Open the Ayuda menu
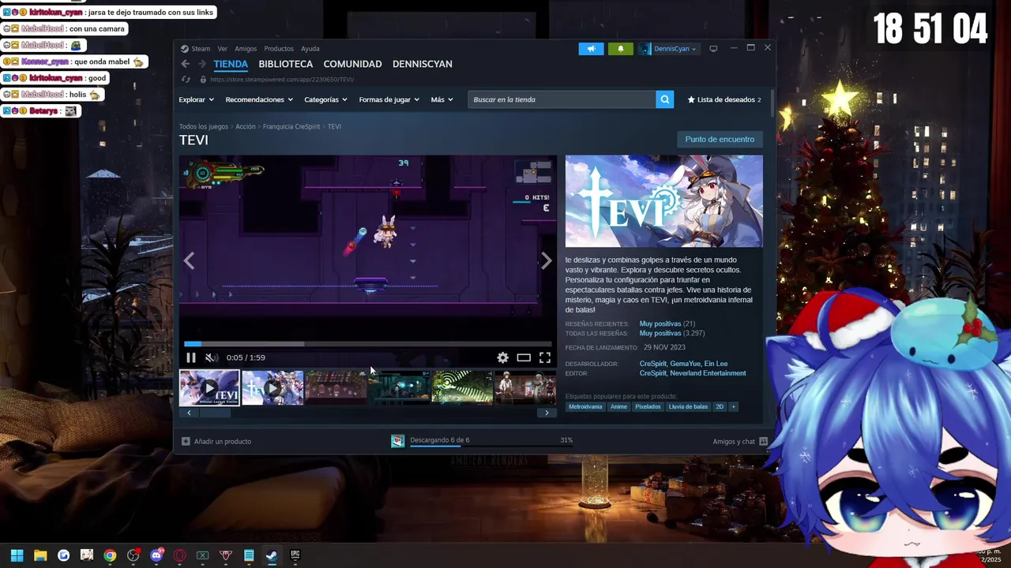This screenshot has width=1011, height=568. click(x=310, y=49)
